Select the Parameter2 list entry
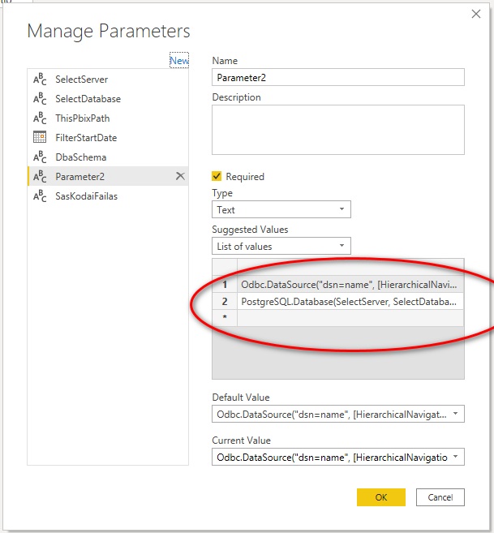This screenshot has height=533, width=494. [x=108, y=176]
